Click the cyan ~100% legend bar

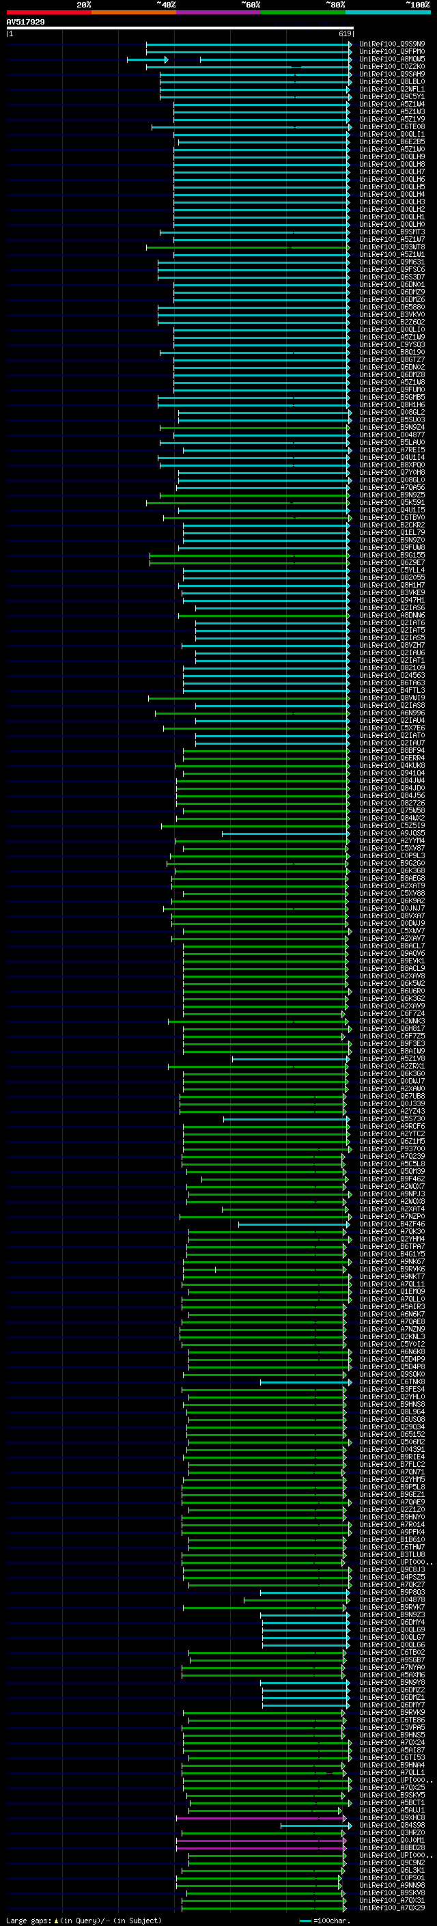388,12
